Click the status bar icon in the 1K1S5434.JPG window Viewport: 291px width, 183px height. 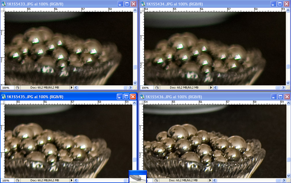156,88
